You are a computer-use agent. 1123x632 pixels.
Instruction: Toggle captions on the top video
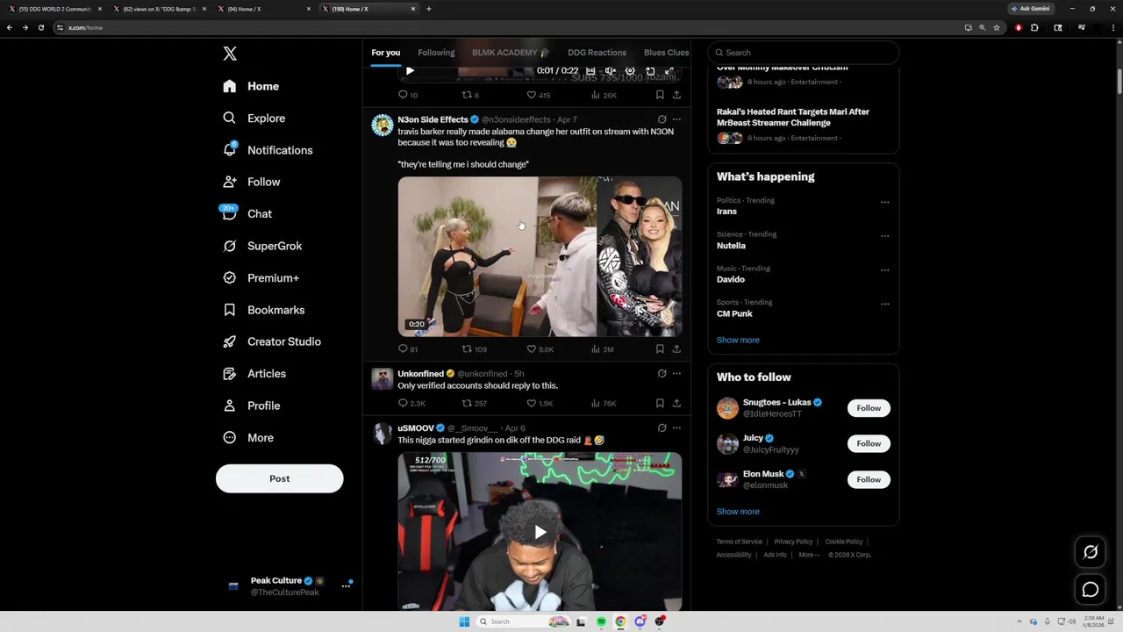pyautogui.click(x=590, y=71)
